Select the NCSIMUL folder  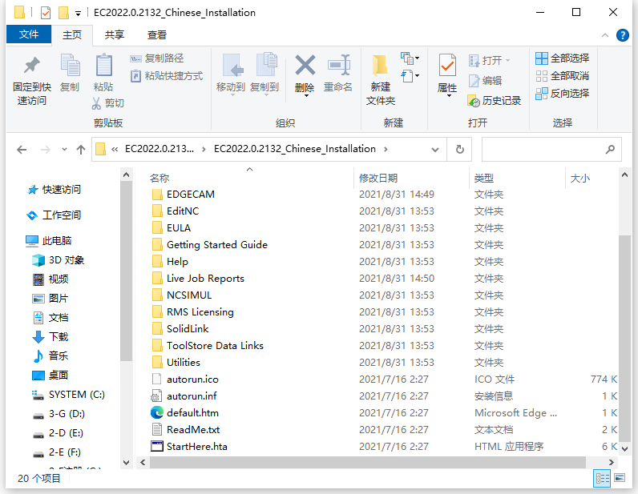pos(181,295)
